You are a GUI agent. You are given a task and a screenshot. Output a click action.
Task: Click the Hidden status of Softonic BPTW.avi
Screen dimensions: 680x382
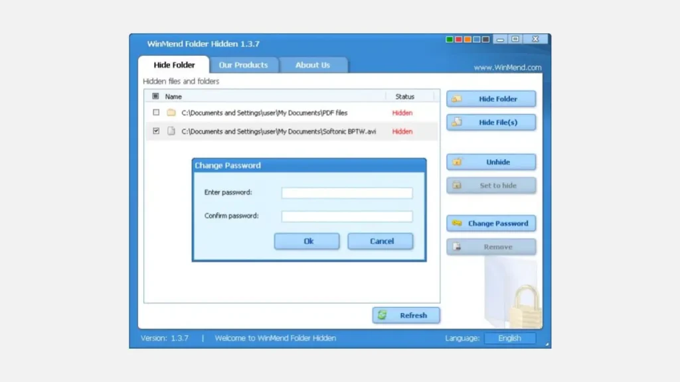point(402,131)
